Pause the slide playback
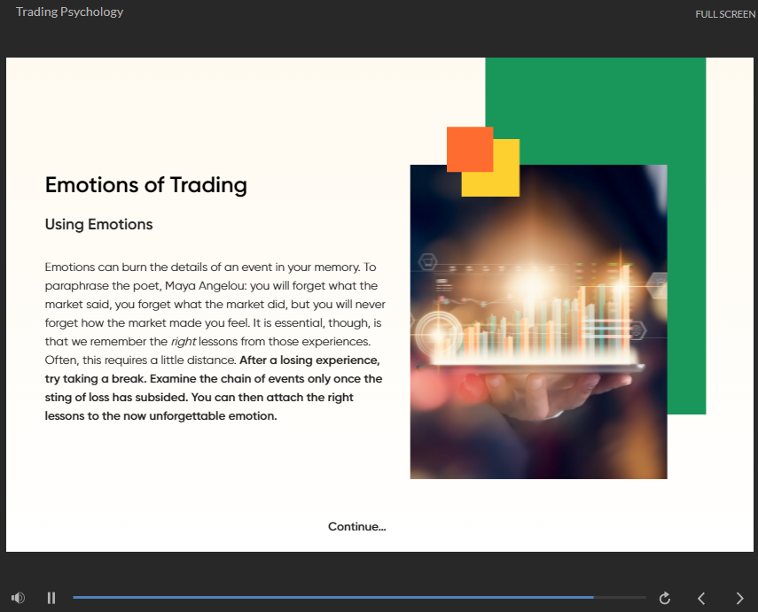The width and height of the screenshot is (758, 612). click(51, 598)
